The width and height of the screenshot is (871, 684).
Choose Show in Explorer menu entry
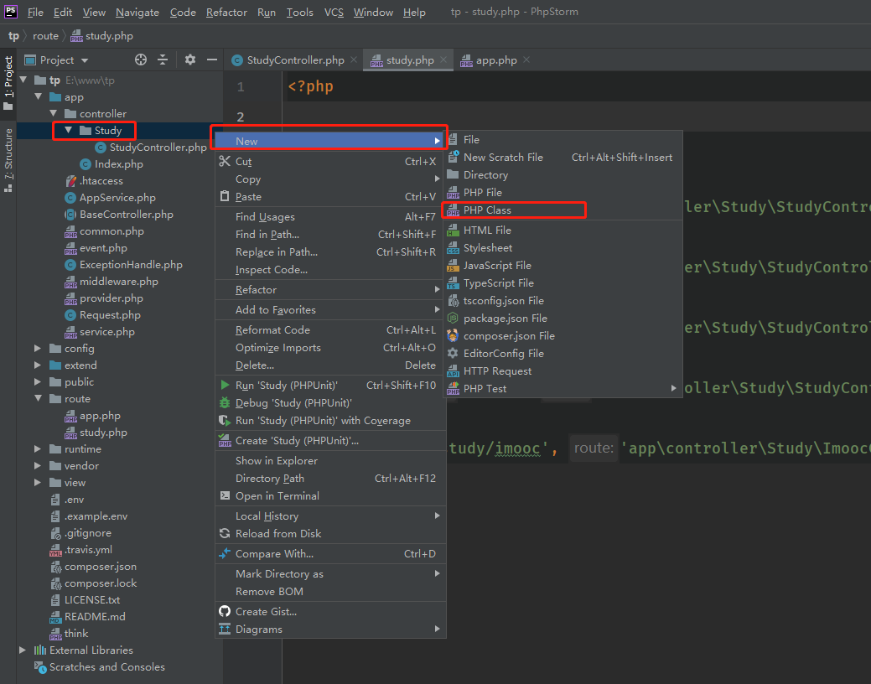click(x=330, y=461)
